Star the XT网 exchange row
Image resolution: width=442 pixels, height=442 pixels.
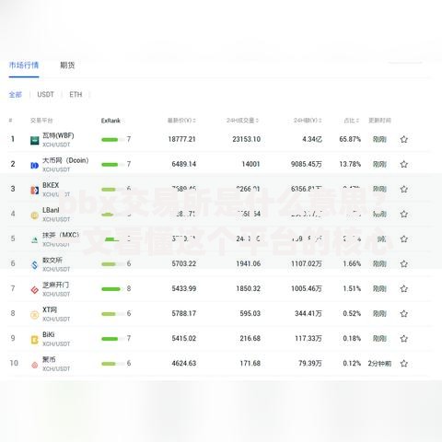[x=404, y=313]
